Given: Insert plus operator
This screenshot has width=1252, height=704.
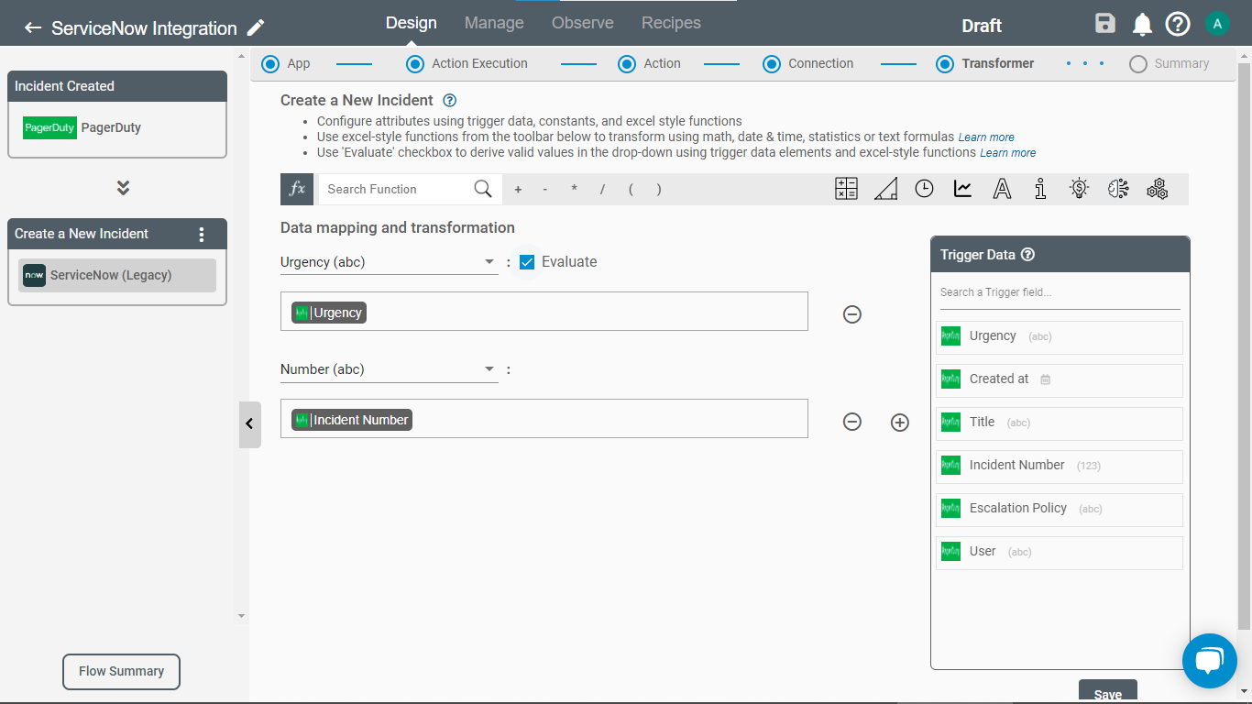Looking at the screenshot, I should click(x=518, y=190).
